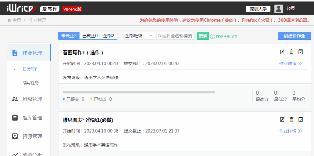The image size is (314, 156).
Task: Open 班级管理 in the sidebar
Action: pyautogui.click(x=32, y=99)
